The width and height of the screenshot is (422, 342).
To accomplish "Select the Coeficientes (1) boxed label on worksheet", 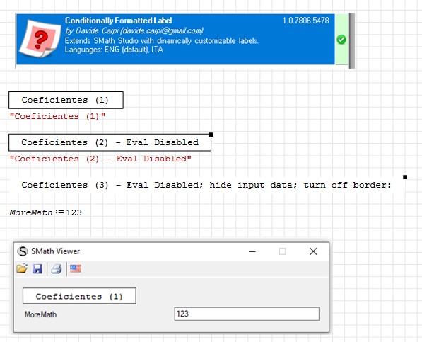I will (66, 101).
